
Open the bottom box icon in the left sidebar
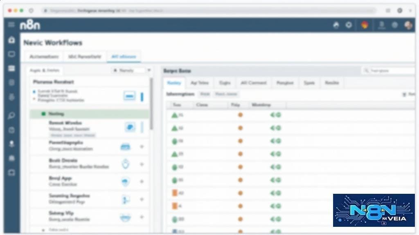[x=11, y=173]
